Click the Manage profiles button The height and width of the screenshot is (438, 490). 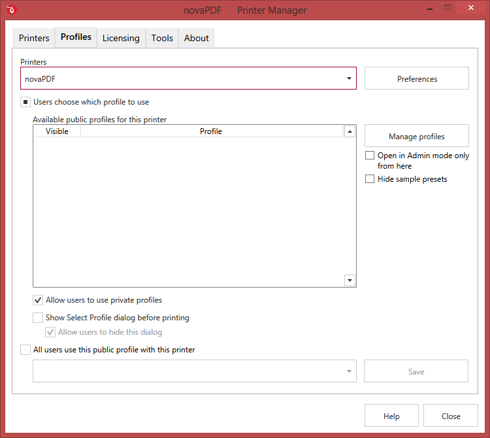pyautogui.click(x=417, y=136)
